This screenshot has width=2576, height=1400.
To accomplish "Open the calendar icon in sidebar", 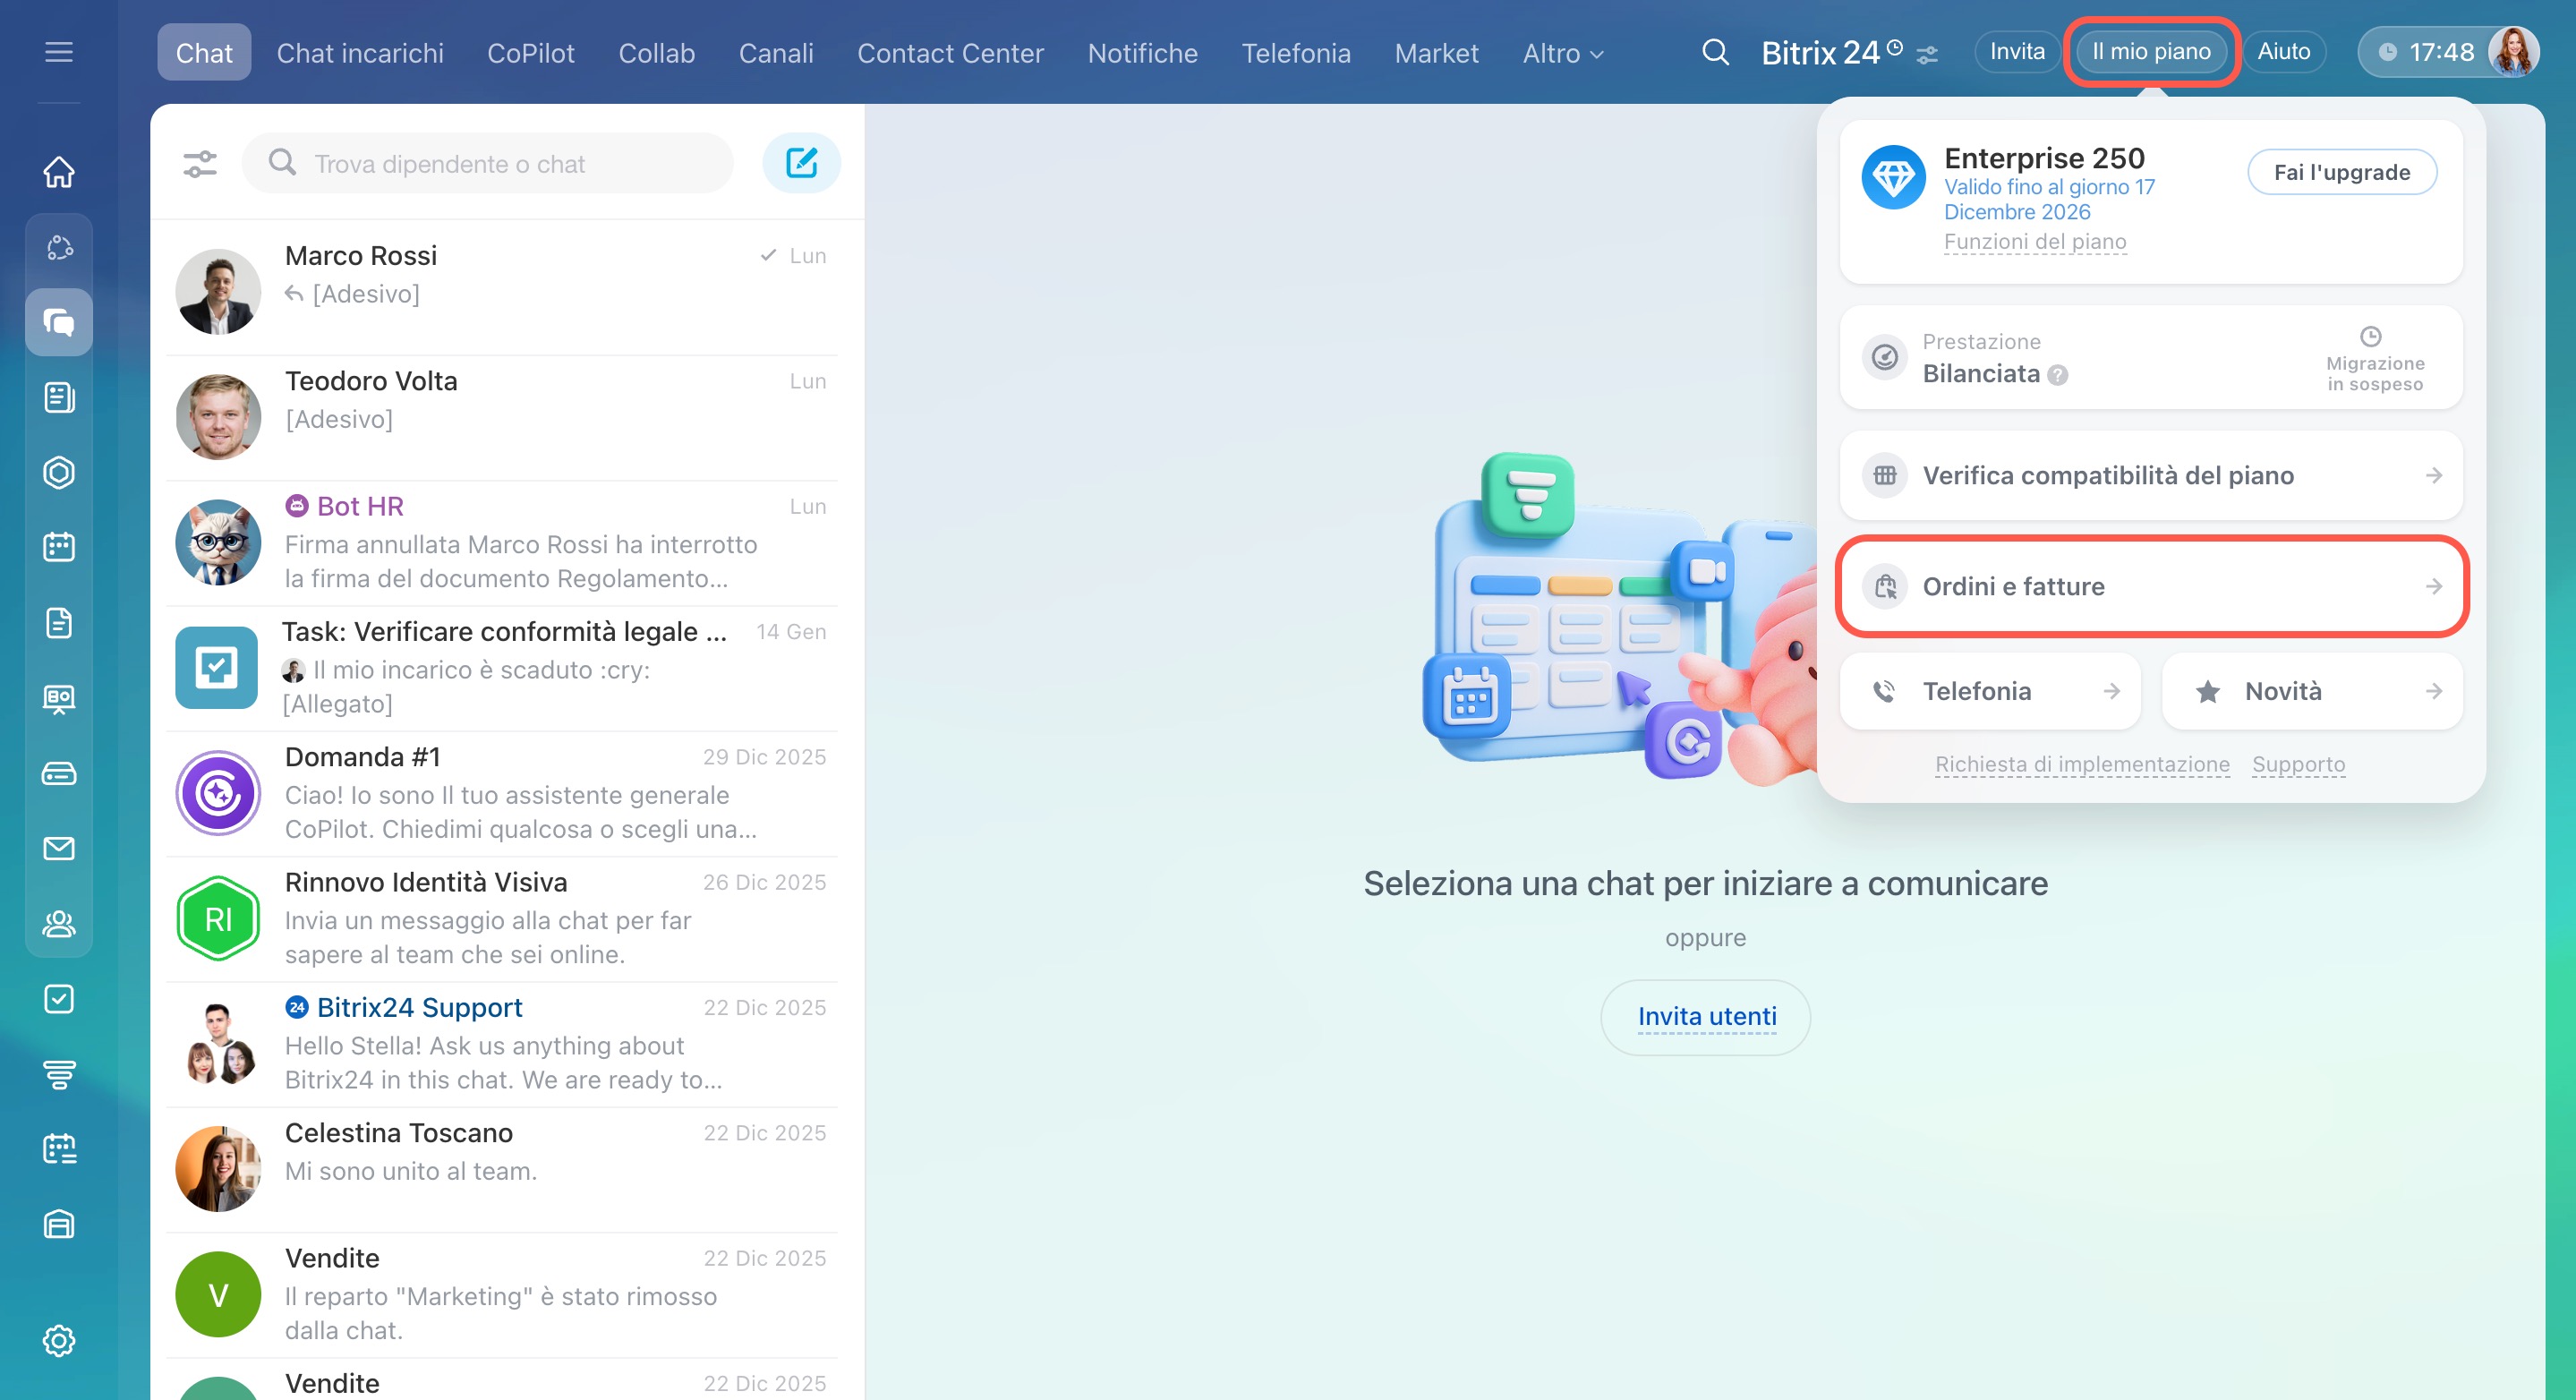I will [x=59, y=547].
